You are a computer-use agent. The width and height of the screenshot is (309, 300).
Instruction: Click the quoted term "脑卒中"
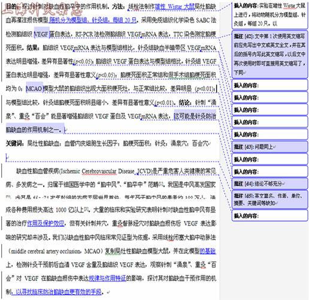click(135, 184)
